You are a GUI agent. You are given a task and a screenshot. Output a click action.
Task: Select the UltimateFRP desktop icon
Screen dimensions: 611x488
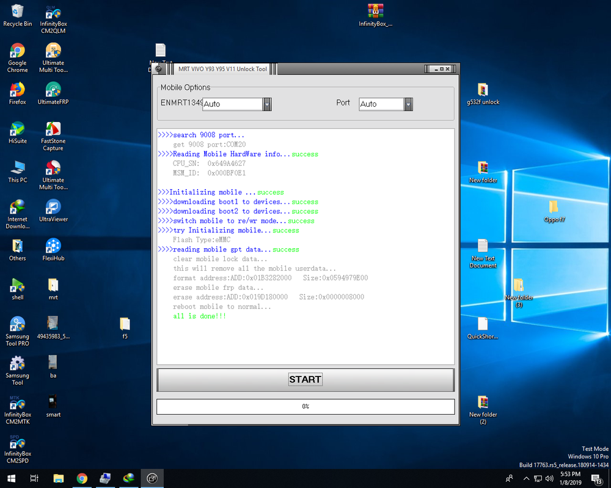pos(53,90)
